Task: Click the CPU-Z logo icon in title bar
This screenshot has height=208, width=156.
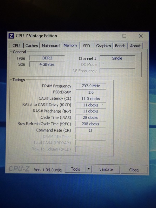Action: (11, 36)
